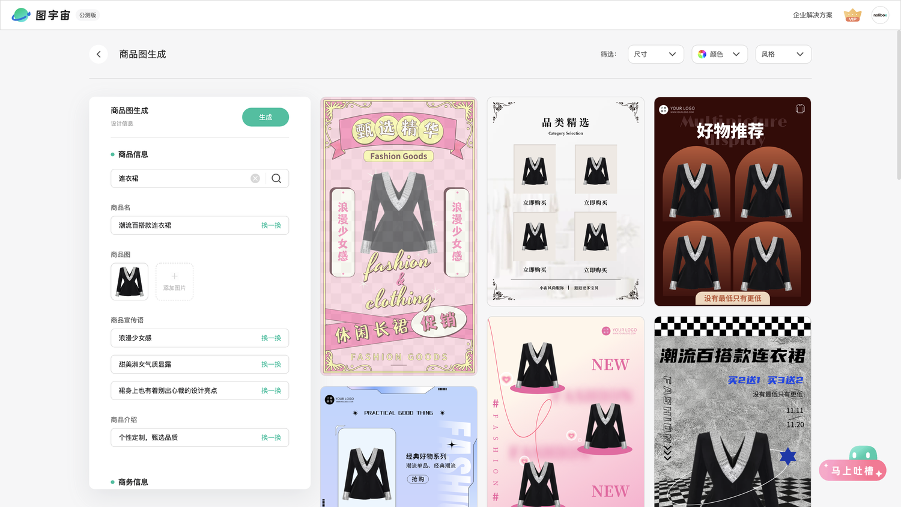Open the nolibox user avatar
The height and width of the screenshot is (507, 901).
pyautogui.click(x=880, y=15)
